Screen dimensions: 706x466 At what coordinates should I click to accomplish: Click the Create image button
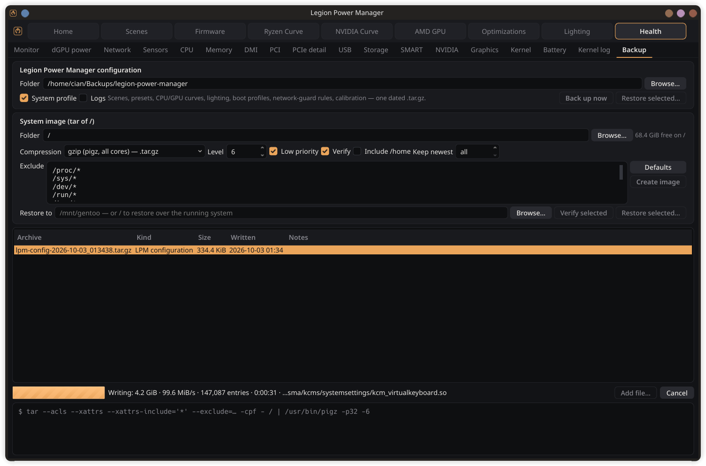(x=658, y=182)
